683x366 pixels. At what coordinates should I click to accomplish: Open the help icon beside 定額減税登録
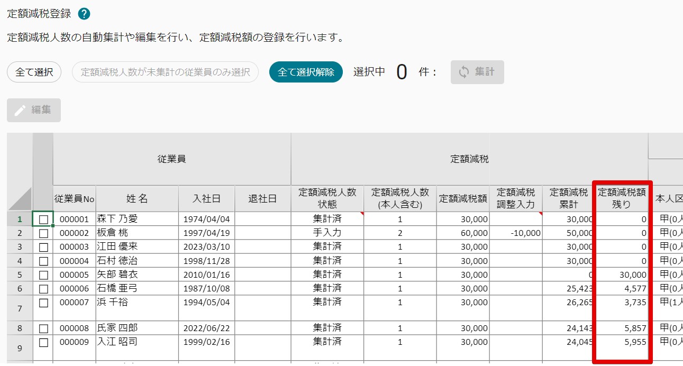coord(84,14)
